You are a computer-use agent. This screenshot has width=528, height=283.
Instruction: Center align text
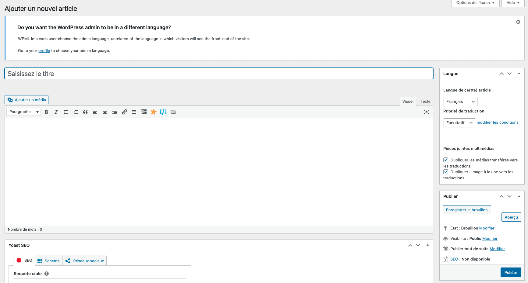click(x=105, y=112)
